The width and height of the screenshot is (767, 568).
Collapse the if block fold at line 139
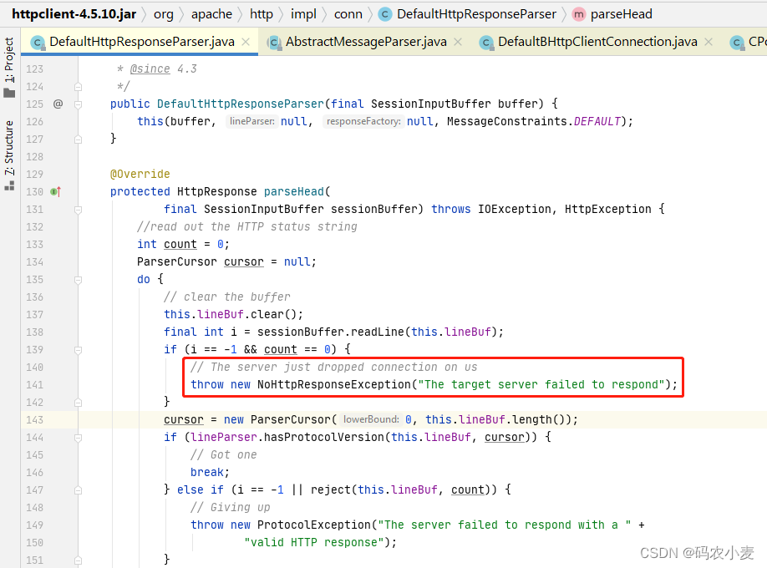click(x=78, y=350)
